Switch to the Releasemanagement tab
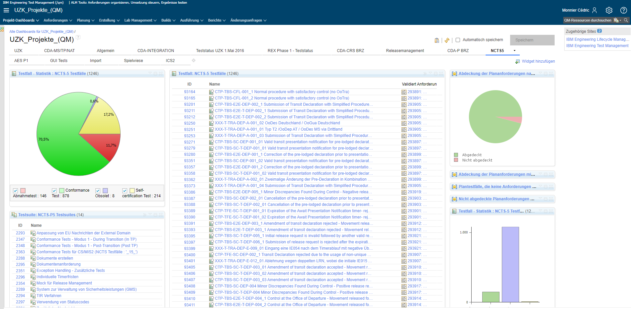Viewport: 631px width, 309px height. tap(405, 51)
